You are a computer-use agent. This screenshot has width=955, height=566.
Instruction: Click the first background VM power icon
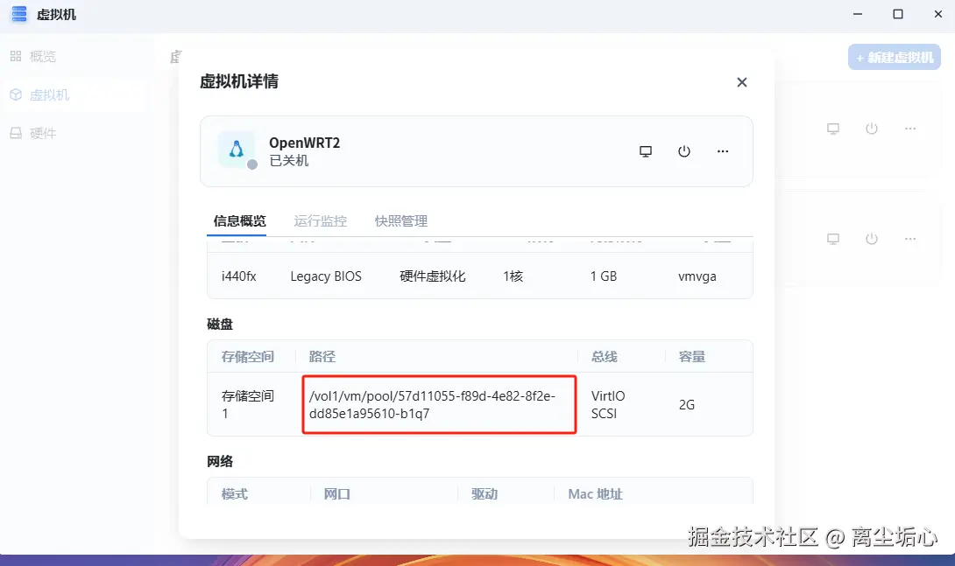click(x=872, y=129)
